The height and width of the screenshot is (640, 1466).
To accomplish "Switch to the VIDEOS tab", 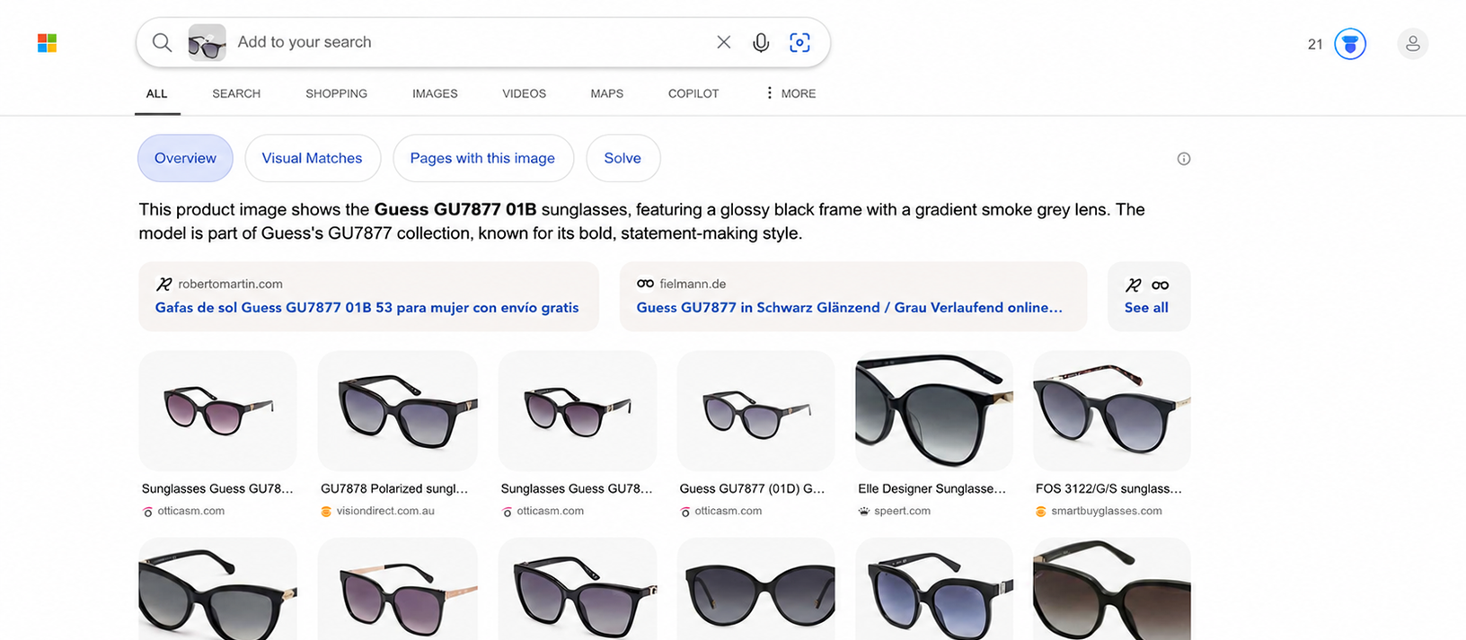I will pyautogui.click(x=524, y=93).
